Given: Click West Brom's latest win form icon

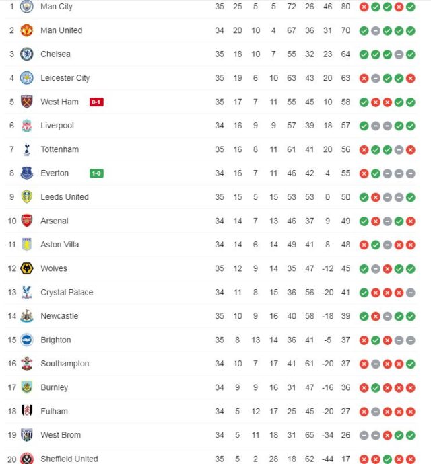Looking at the screenshot, I should click(x=410, y=435).
